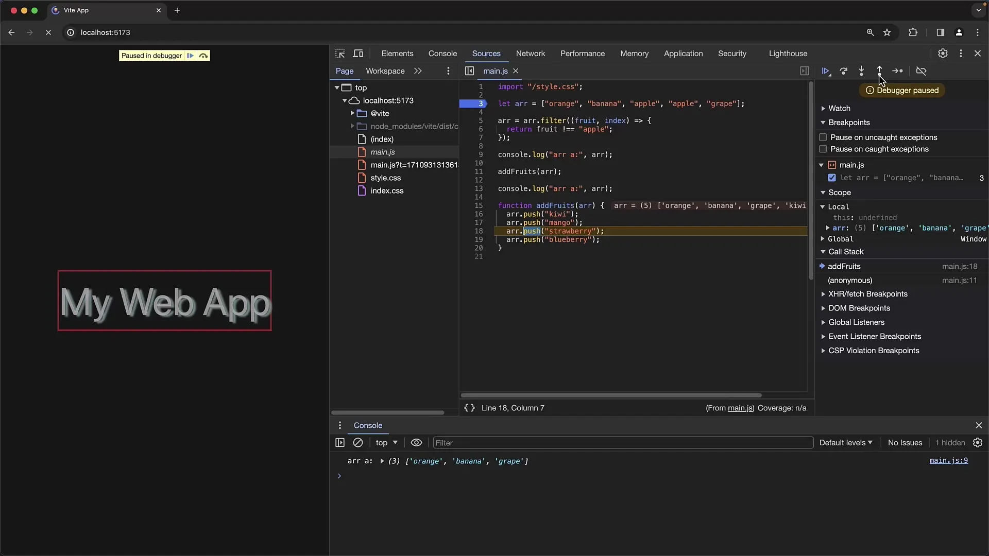Image resolution: width=989 pixels, height=556 pixels.
Task: Click the zoom magnifier in address bar
Action: (870, 32)
